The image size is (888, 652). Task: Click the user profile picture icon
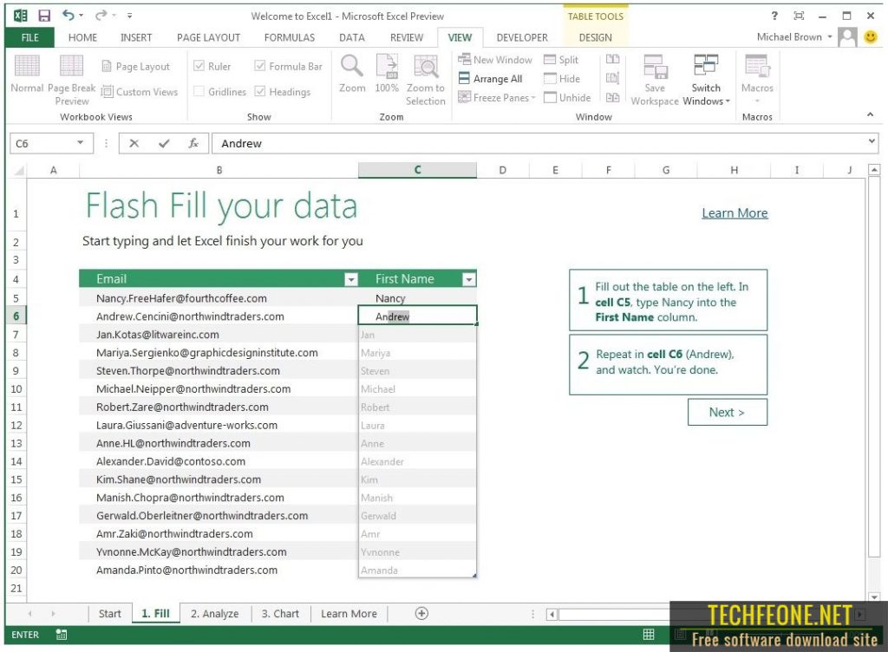click(x=847, y=37)
